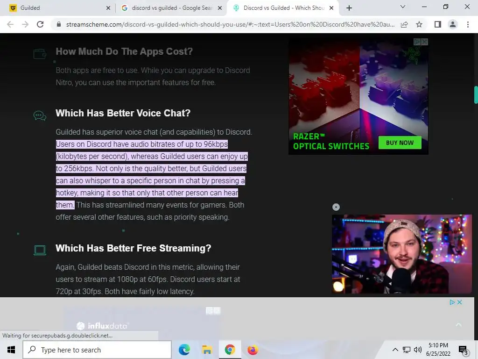View site security lock information
The height and width of the screenshot is (359, 478).
pos(59,24)
